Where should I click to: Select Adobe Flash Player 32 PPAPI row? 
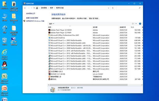click(x=95, y=33)
